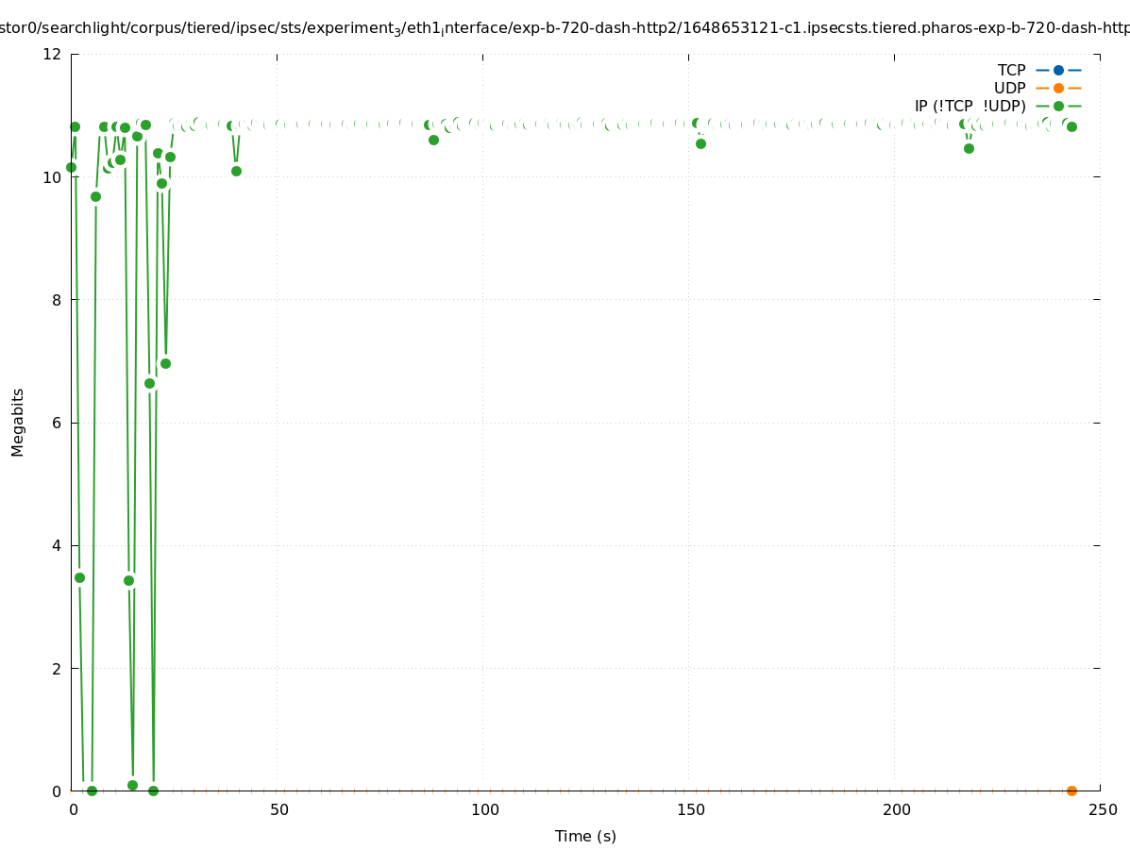The height and width of the screenshot is (849, 1130).
Task: Select the TCP legend label
Action: [x=1011, y=70]
